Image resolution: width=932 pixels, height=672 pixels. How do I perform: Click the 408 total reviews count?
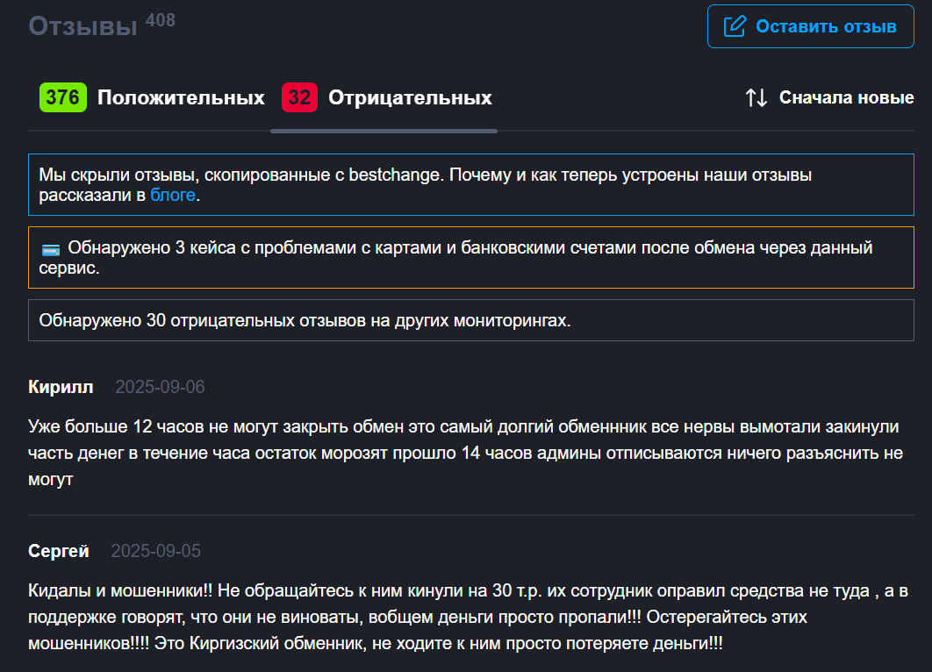[x=161, y=20]
